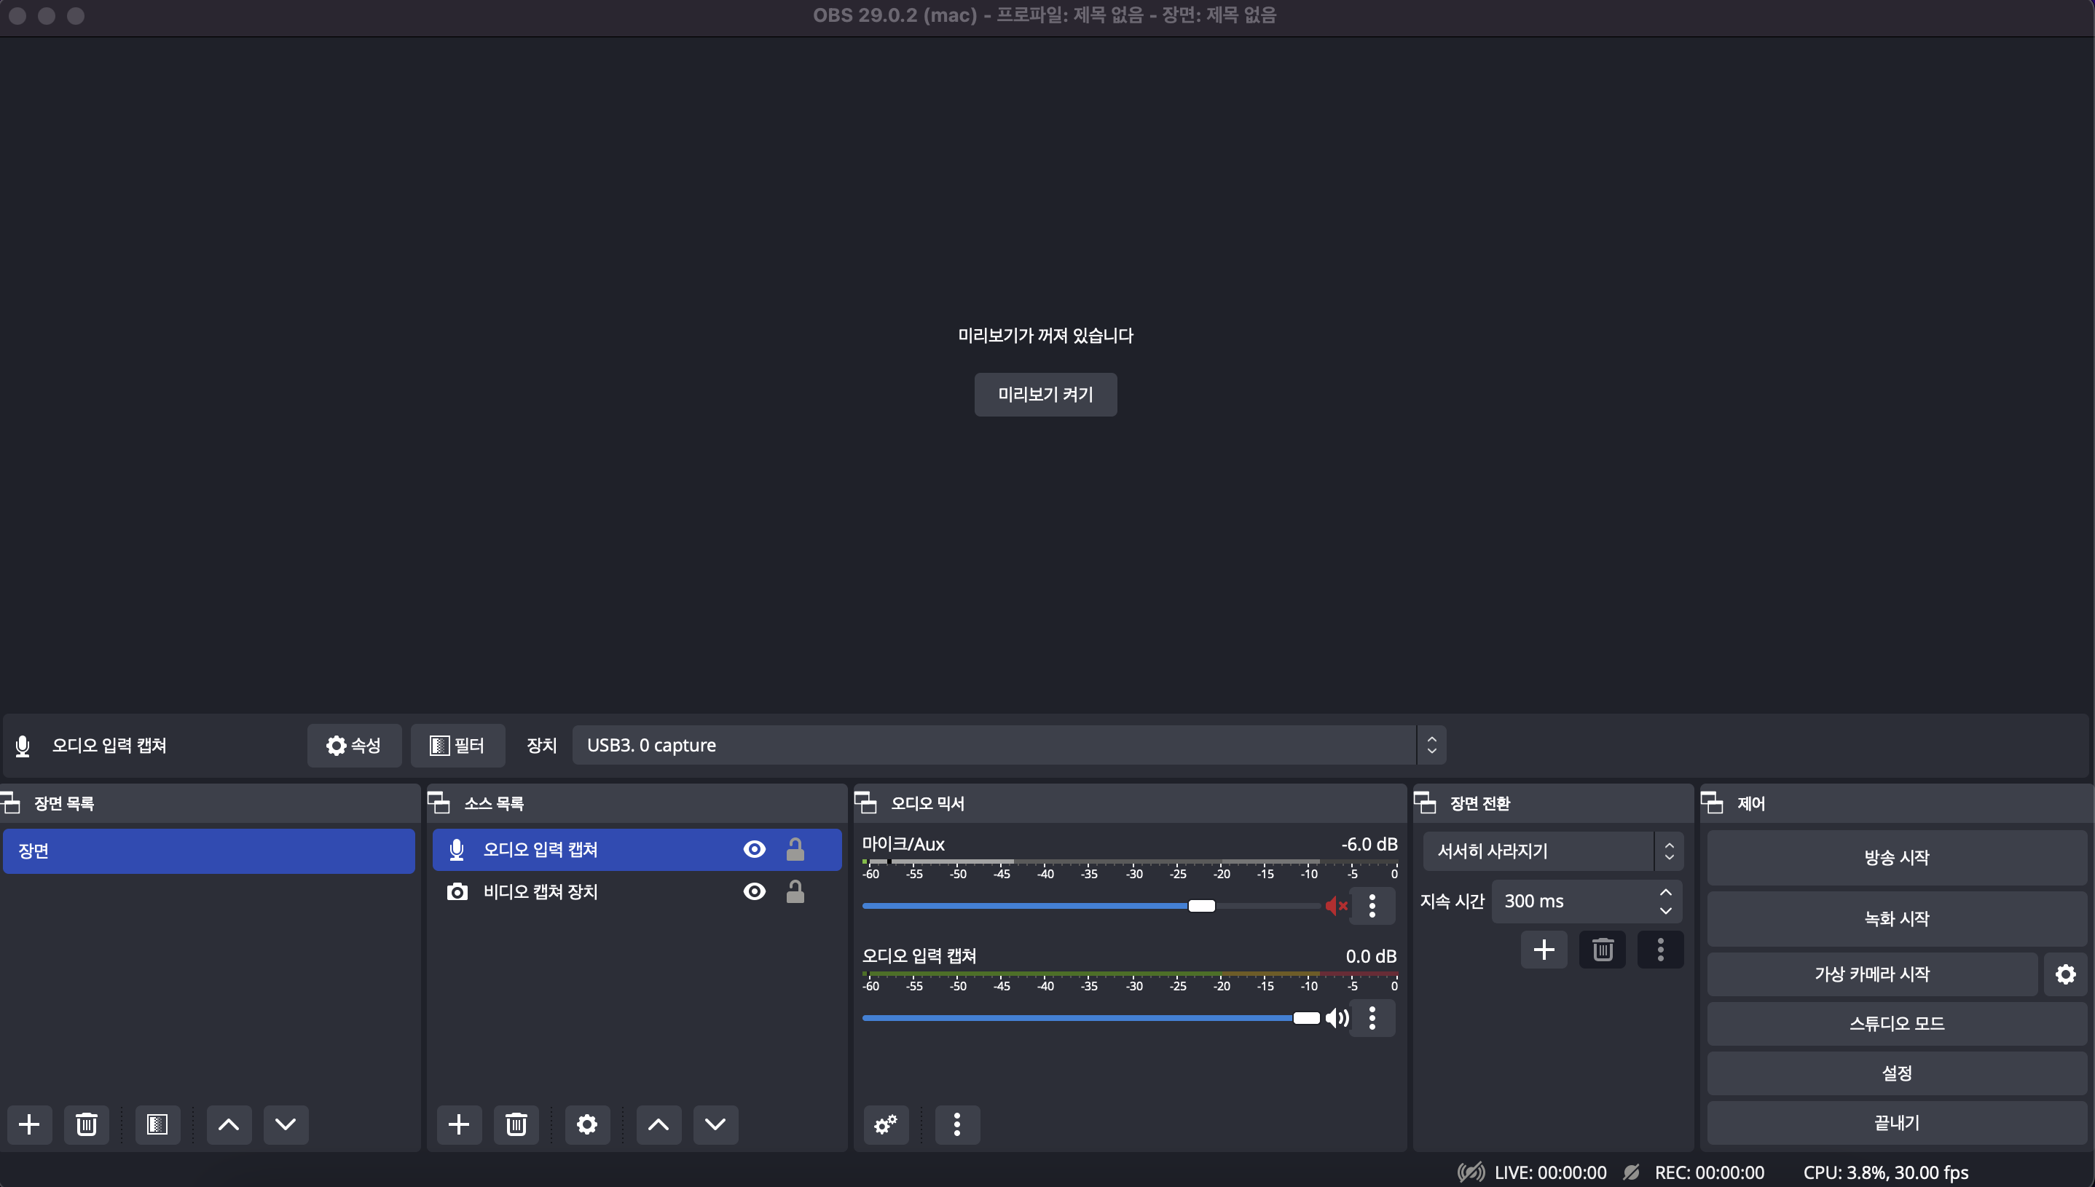Add a new source with plus icon
This screenshot has height=1187, width=2095.
pyautogui.click(x=458, y=1124)
